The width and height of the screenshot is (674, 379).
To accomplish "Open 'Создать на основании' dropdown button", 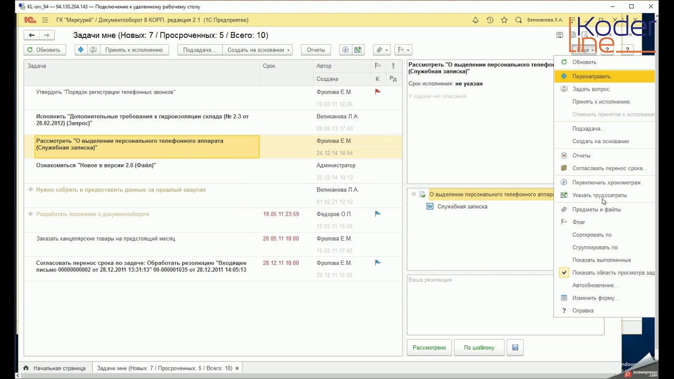I will click(x=257, y=50).
